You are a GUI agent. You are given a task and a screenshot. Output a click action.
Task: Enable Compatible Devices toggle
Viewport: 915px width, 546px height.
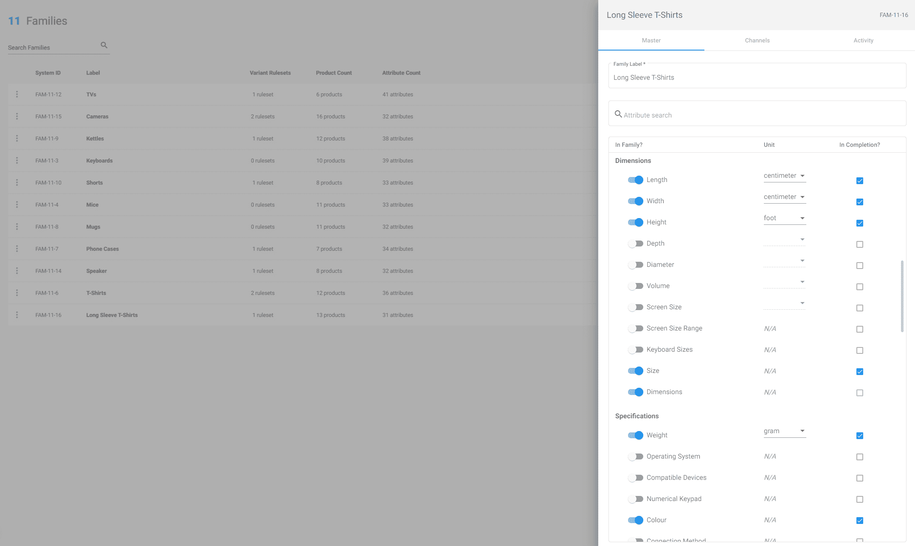pos(636,478)
